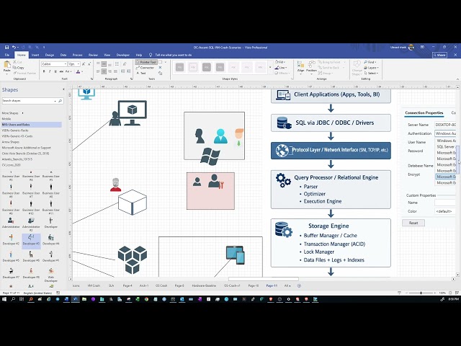This screenshot has height=346, width=461.
Task: Open the All pages list dropdown
Action: 287,285
